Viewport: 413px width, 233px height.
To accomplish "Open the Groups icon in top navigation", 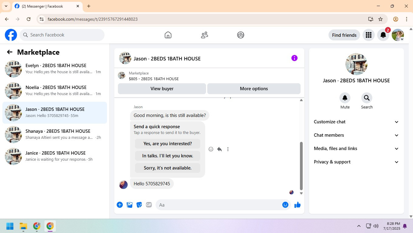I will pyautogui.click(x=241, y=35).
